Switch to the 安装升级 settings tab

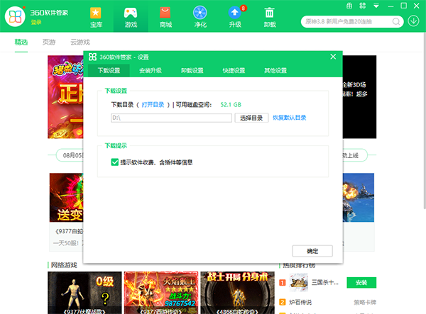(150, 71)
